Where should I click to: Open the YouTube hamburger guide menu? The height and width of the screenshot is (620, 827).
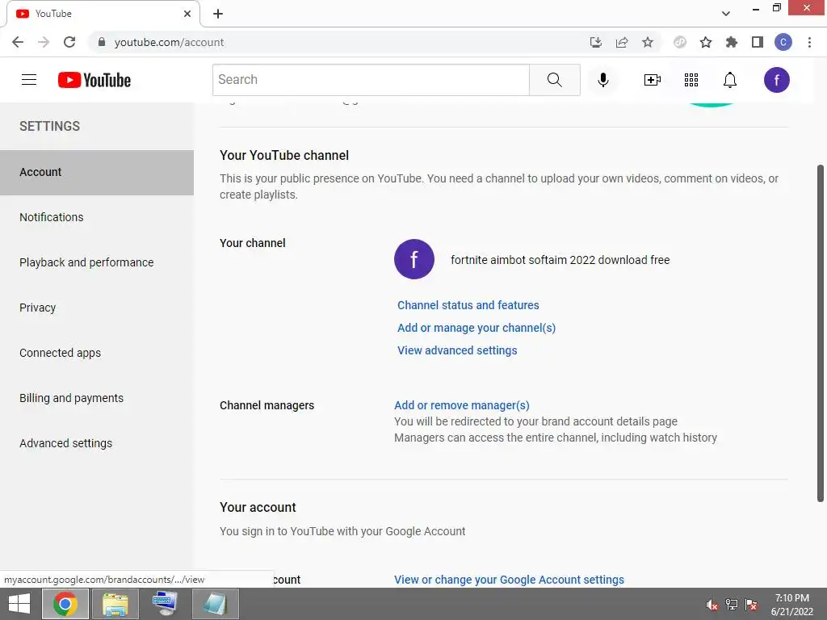(29, 80)
